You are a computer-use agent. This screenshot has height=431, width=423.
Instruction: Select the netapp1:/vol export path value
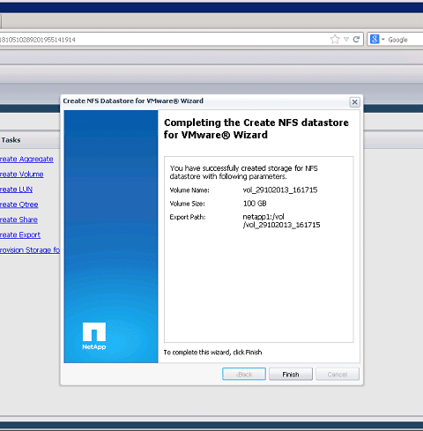point(281,220)
